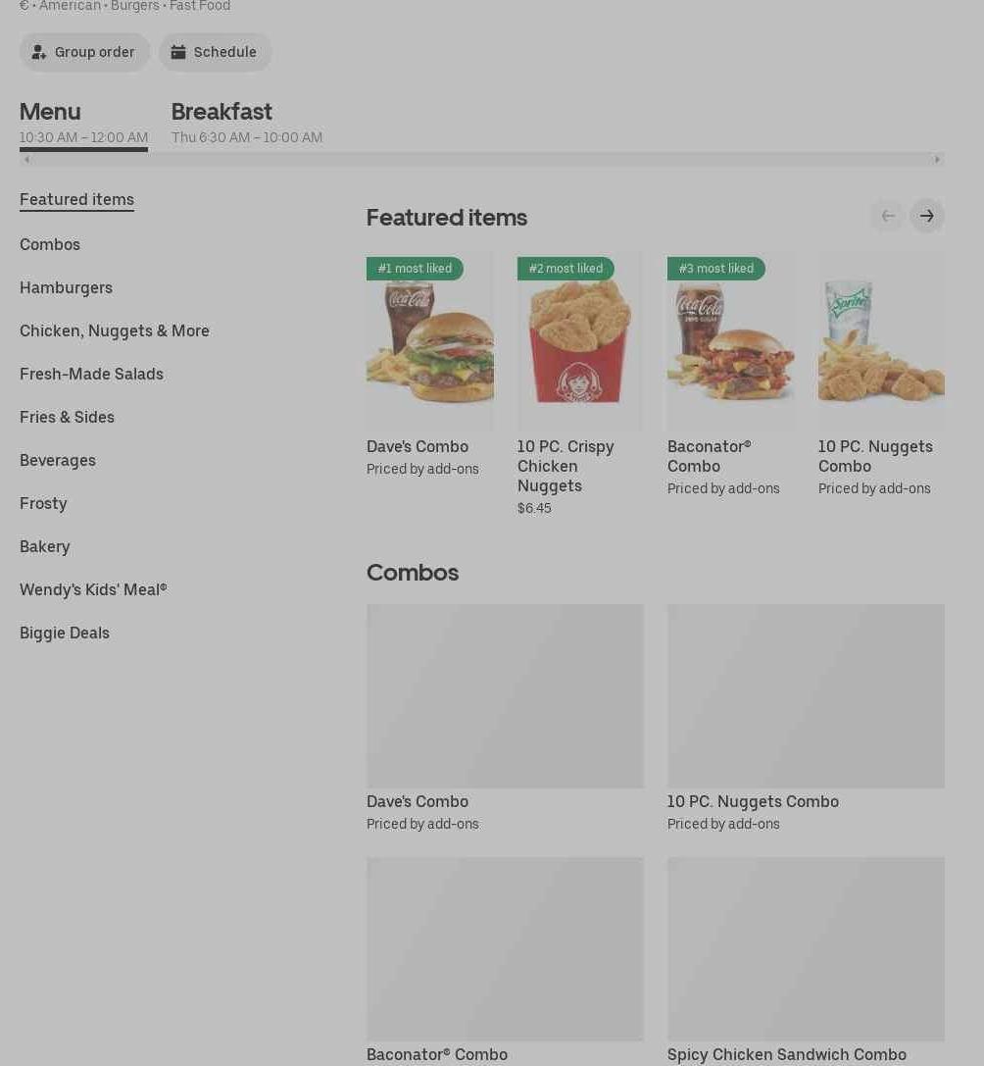
Task: Show next featured items with right arrow
Action: [926, 216]
